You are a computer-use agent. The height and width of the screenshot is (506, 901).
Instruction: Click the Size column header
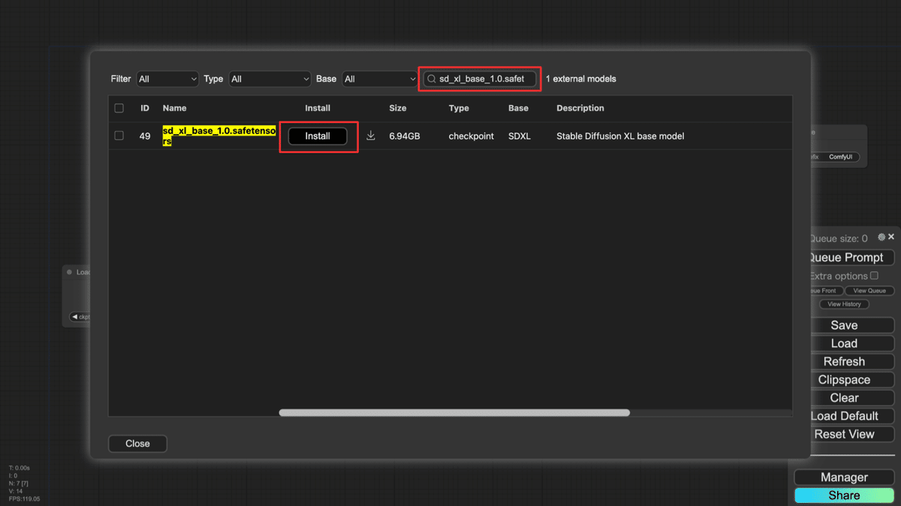[x=398, y=108]
